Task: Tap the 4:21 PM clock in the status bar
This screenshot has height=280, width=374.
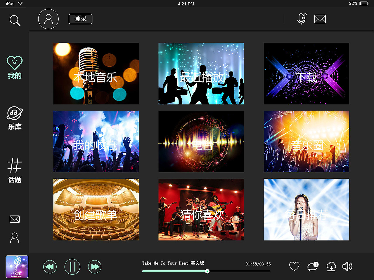Action: [186, 4]
